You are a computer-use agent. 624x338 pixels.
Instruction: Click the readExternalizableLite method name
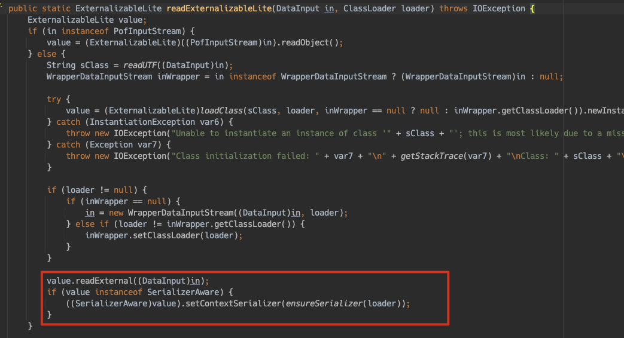point(219,8)
